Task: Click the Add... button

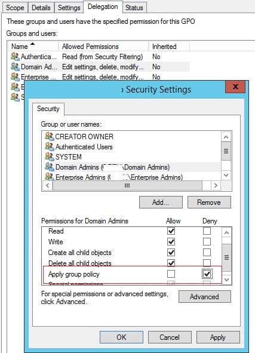Action: pyautogui.click(x=161, y=202)
